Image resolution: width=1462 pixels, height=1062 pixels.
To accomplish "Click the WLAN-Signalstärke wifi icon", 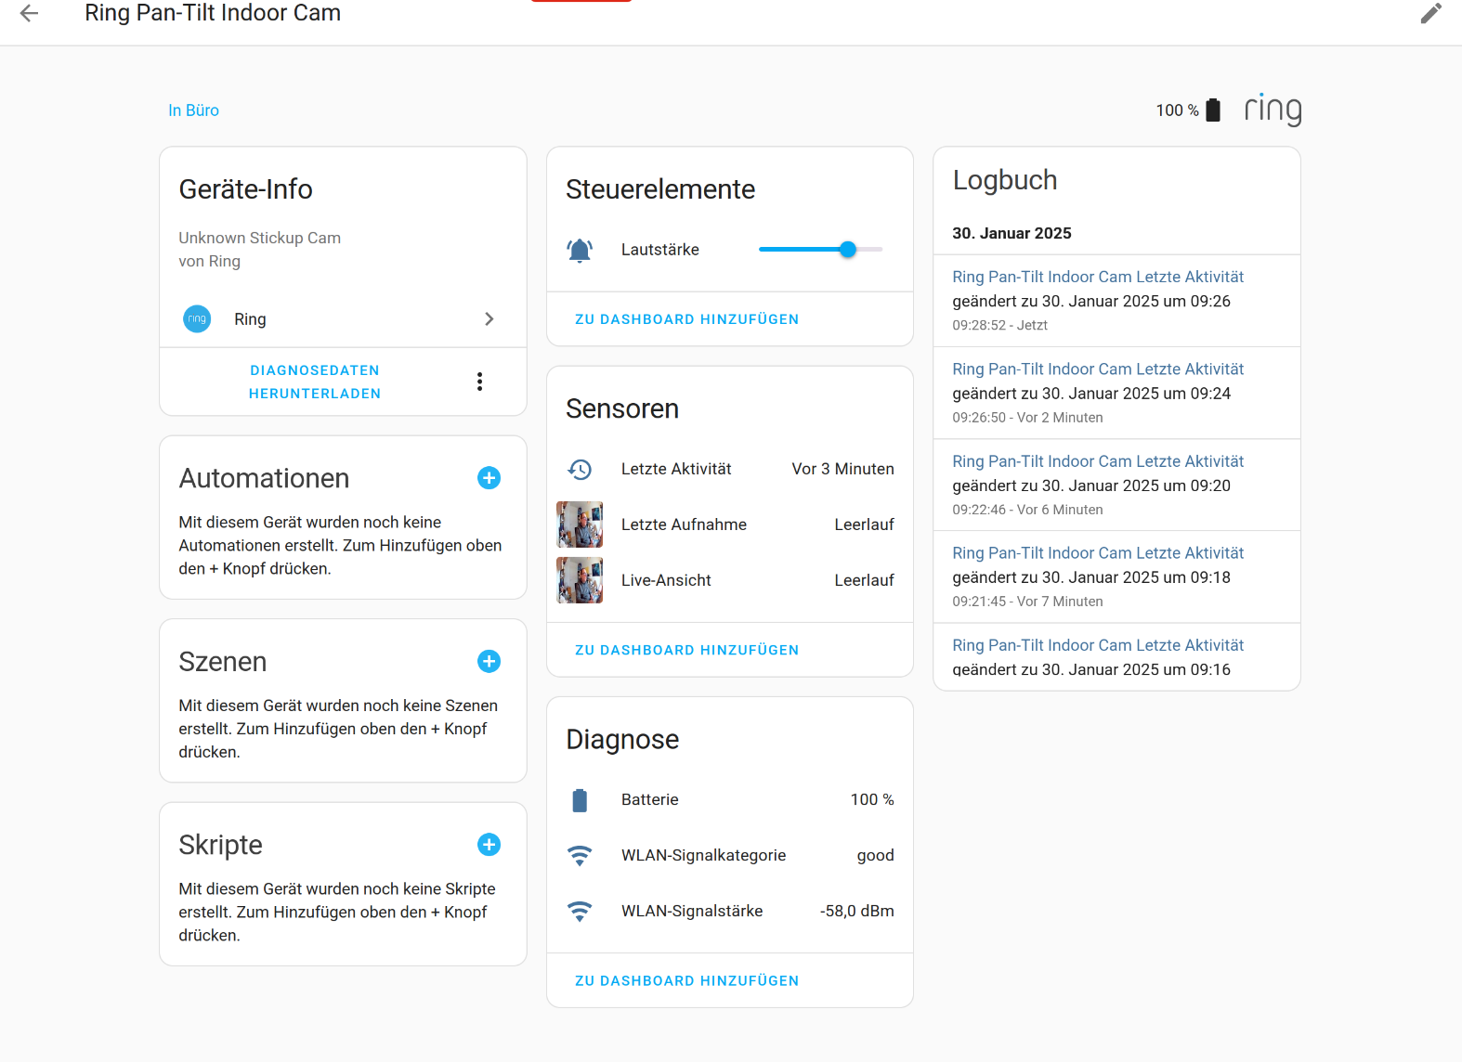I will point(580,911).
